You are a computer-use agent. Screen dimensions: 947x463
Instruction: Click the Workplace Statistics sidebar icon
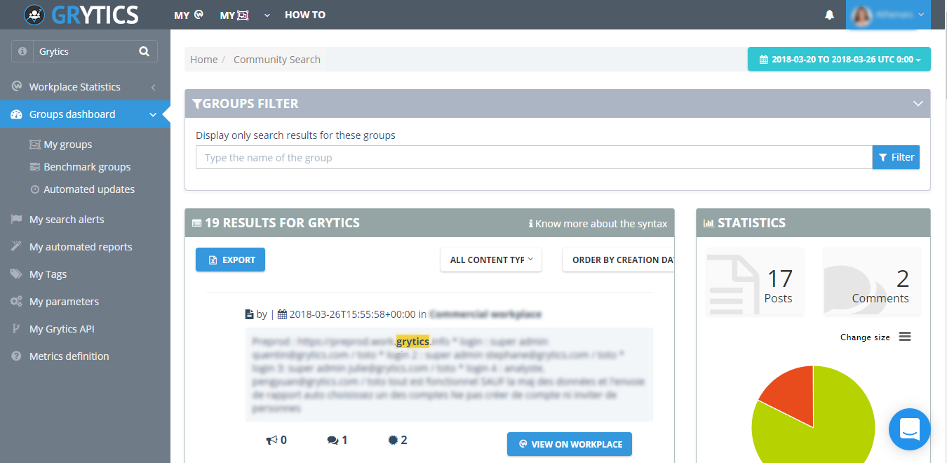(17, 87)
